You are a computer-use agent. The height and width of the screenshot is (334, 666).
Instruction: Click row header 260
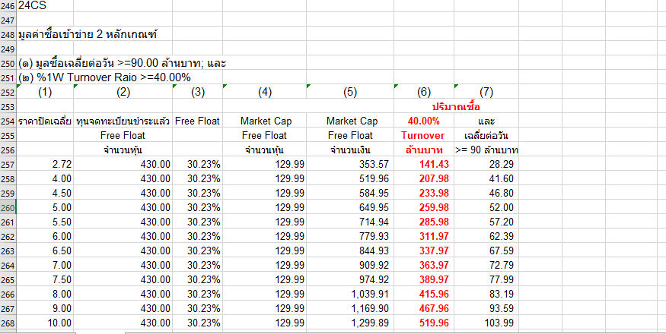pyautogui.click(x=8, y=208)
